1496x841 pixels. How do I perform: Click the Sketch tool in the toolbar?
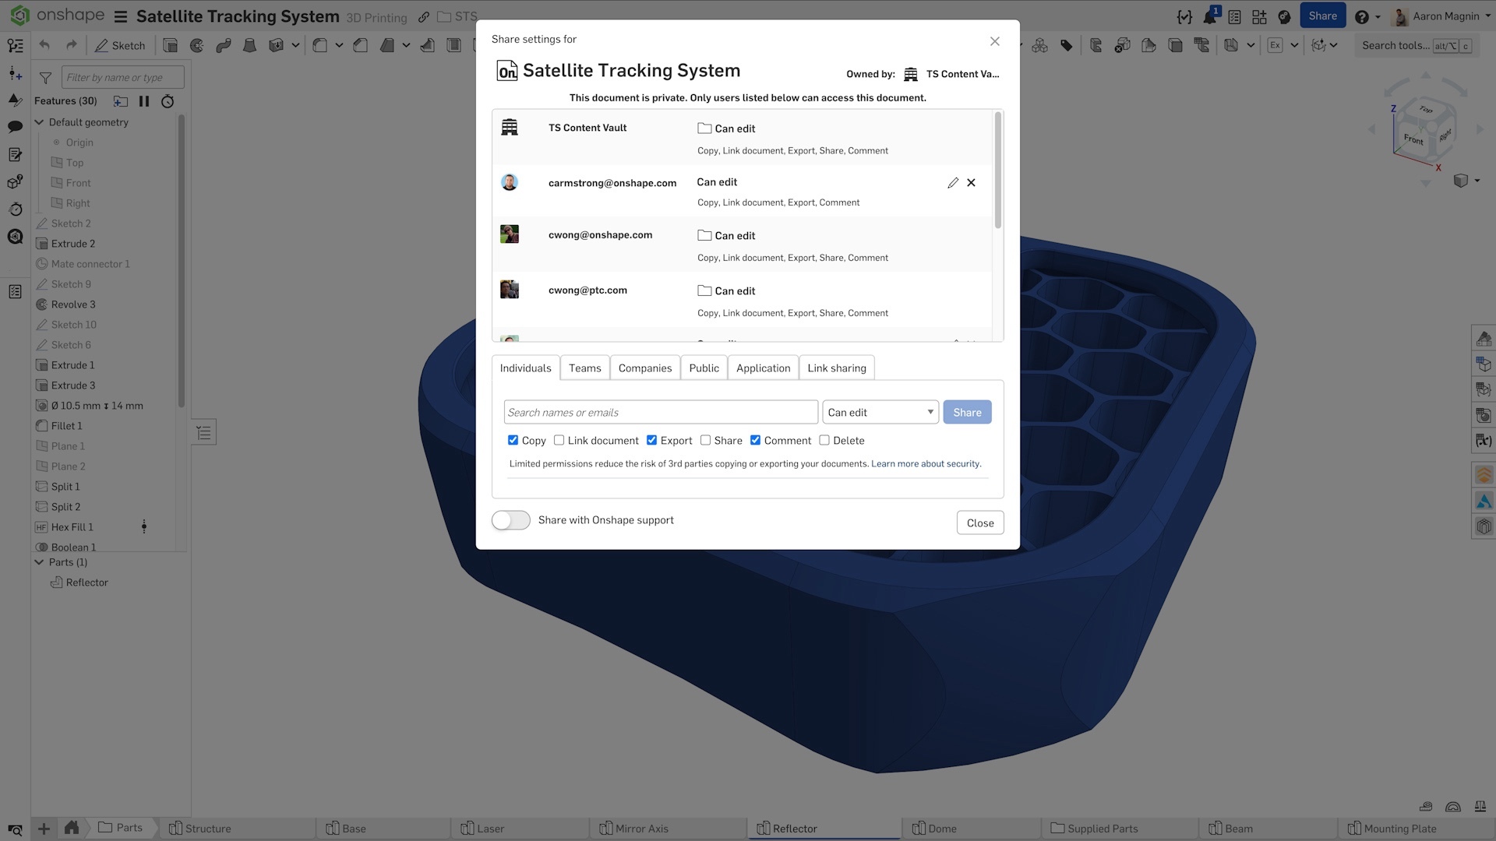click(x=120, y=45)
